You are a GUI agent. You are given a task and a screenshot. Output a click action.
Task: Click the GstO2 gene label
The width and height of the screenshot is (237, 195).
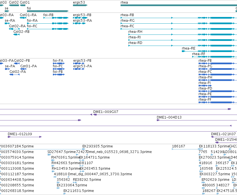tap(14, 3)
